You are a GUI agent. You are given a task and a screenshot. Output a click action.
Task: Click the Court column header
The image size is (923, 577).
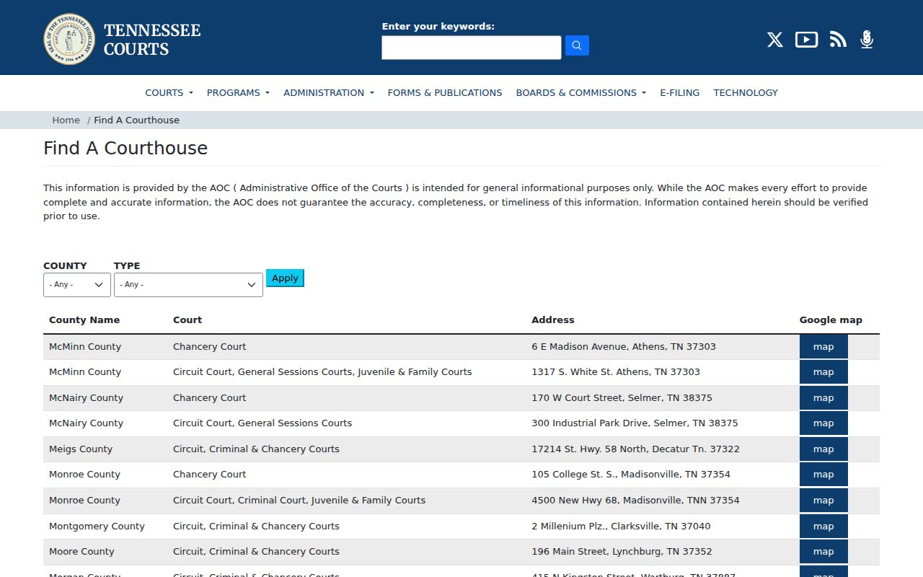click(187, 320)
